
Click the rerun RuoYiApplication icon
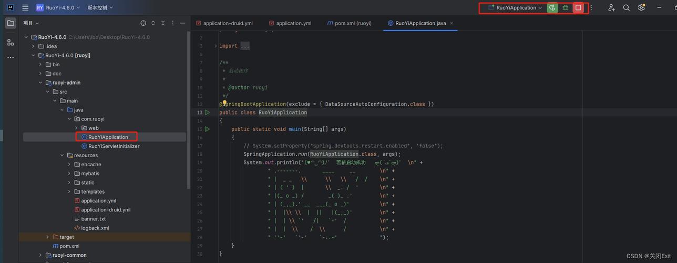tap(552, 8)
